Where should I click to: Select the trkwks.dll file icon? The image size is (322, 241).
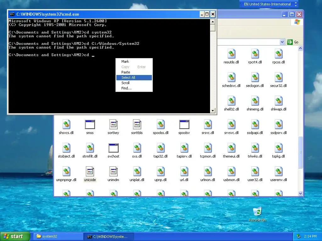(x=255, y=148)
